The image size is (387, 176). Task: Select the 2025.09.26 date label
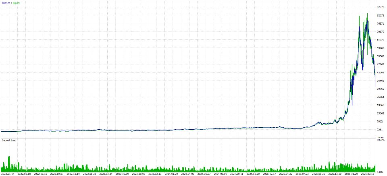pos(318,174)
